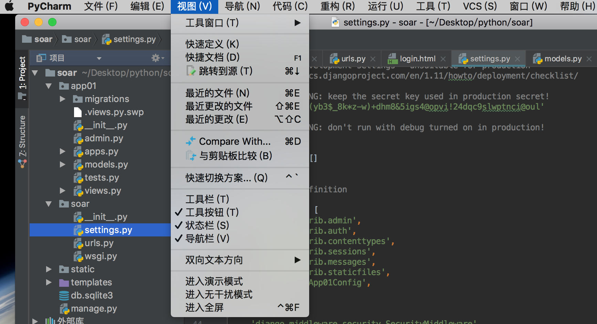Screen dimensions: 597x324
Task: Collapse the inner soar package folder
Action: tap(49, 204)
